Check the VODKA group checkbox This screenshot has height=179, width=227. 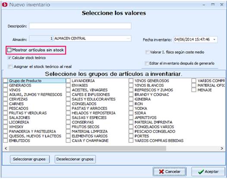click(x=131, y=108)
